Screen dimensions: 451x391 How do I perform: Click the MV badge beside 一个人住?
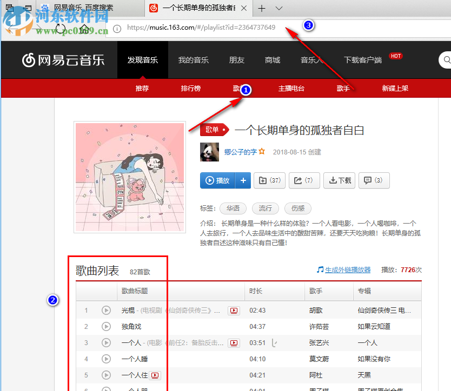pos(154,375)
